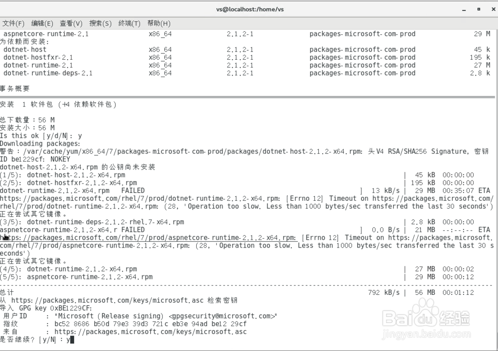Click the 'Downloading packages:' line
The width and height of the screenshot is (498, 351).
click(40, 144)
